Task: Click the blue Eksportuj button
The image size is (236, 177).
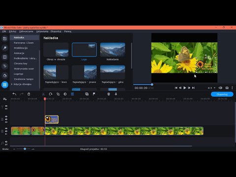Action: tap(222, 94)
